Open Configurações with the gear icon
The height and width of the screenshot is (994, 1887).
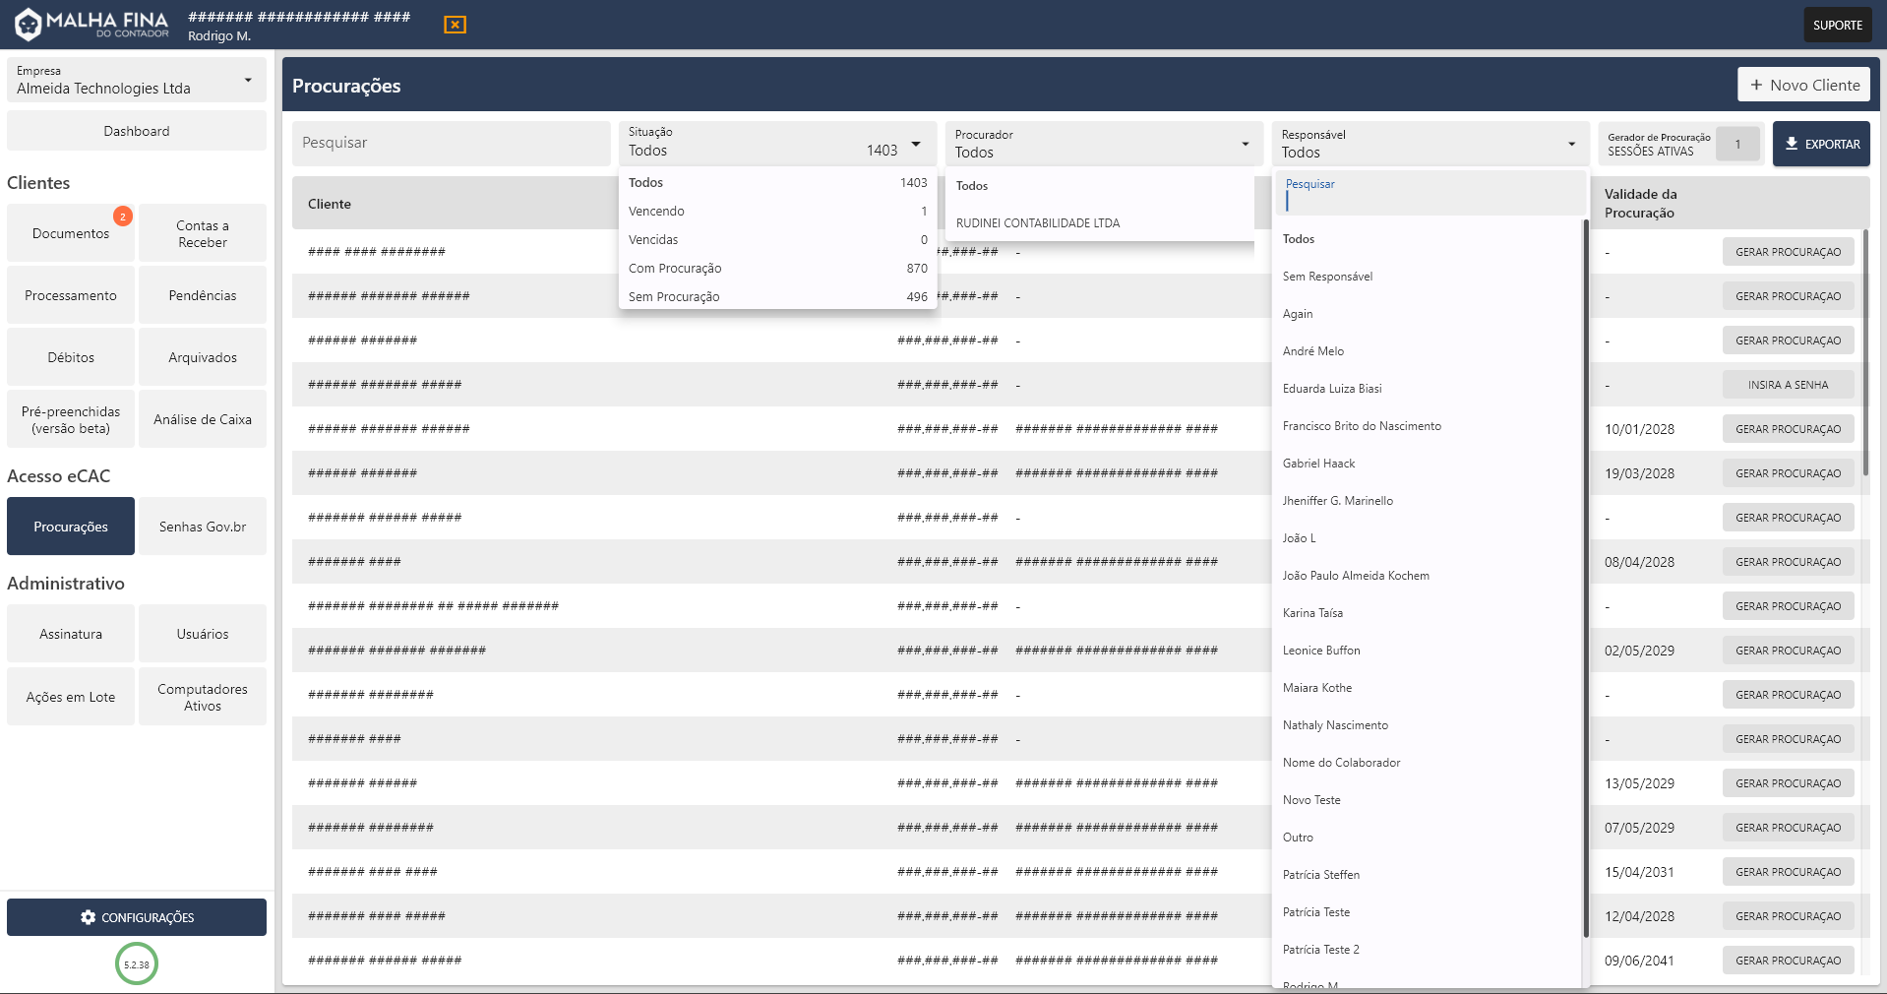[89, 917]
